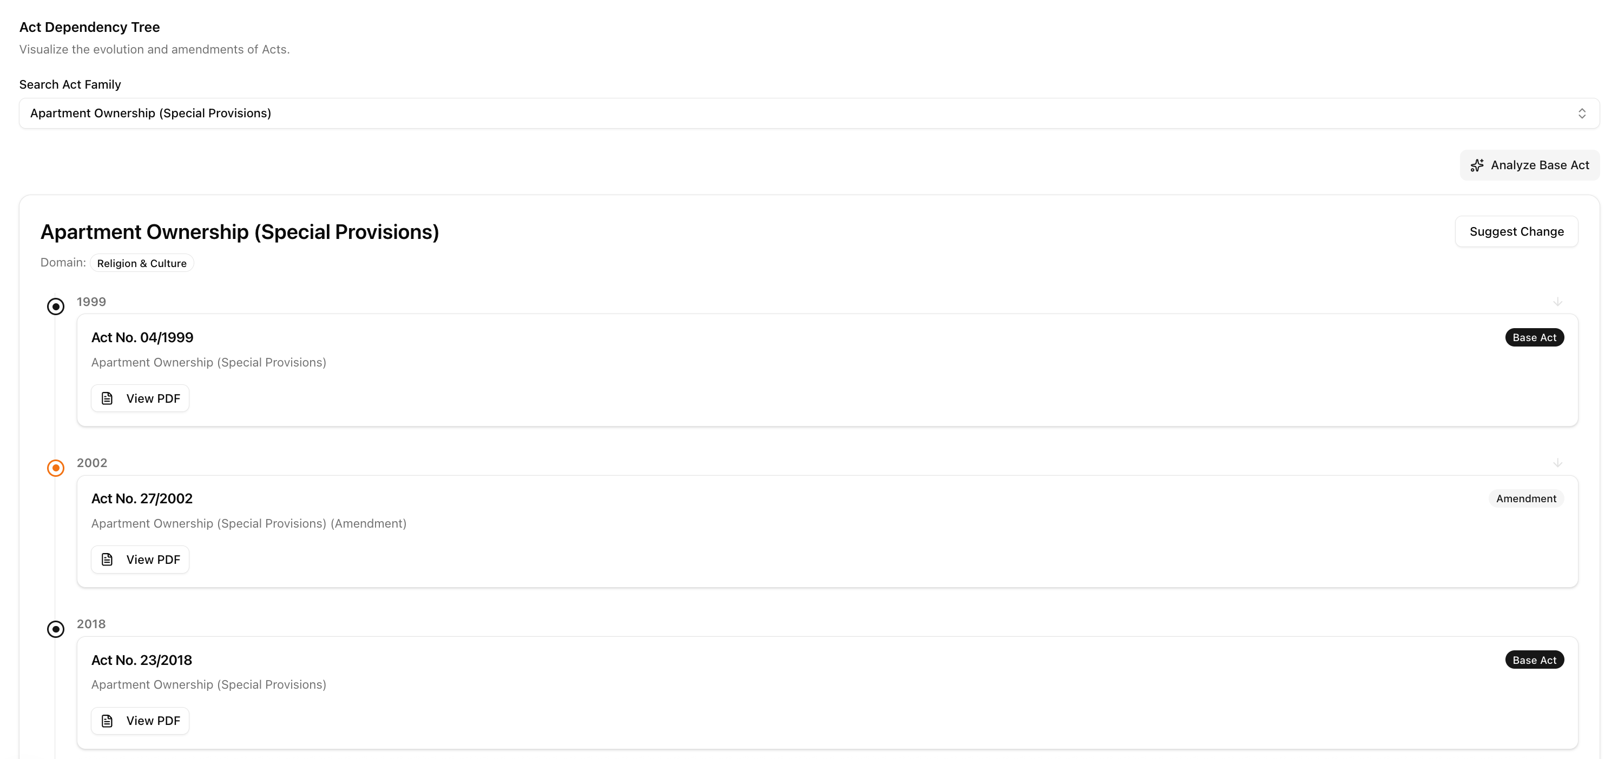Click the Act No. 23/2018 heading

pyautogui.click(x=142, y=660)
